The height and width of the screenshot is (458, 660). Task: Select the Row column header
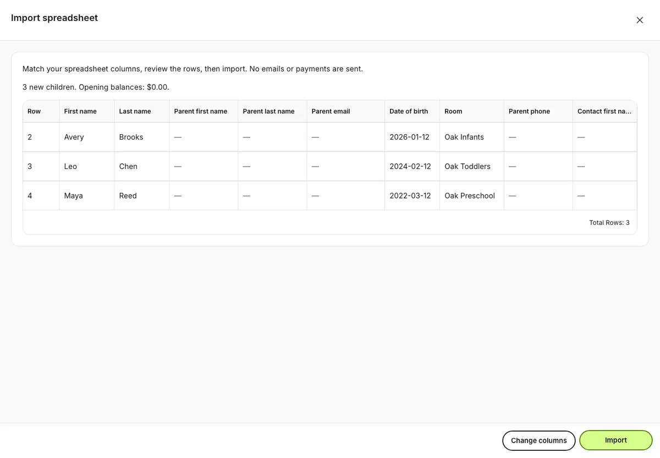tap(41, 111)
